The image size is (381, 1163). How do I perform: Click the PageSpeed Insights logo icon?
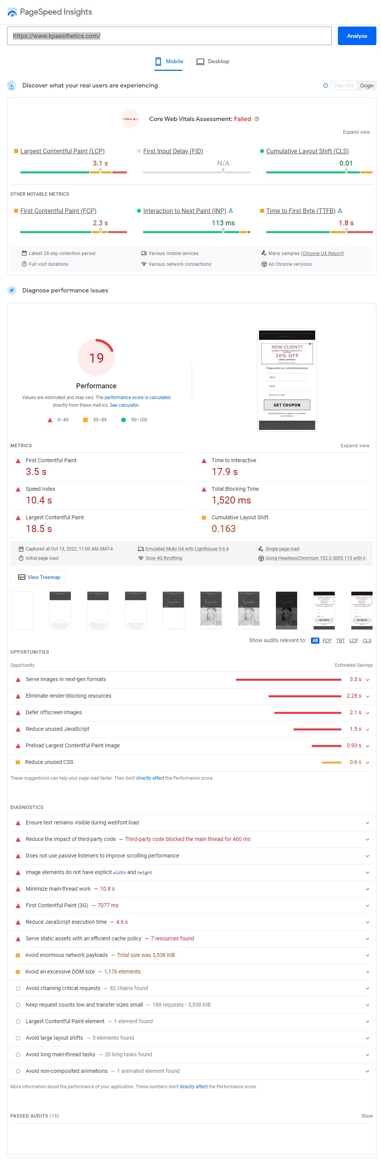coord(12,12)
